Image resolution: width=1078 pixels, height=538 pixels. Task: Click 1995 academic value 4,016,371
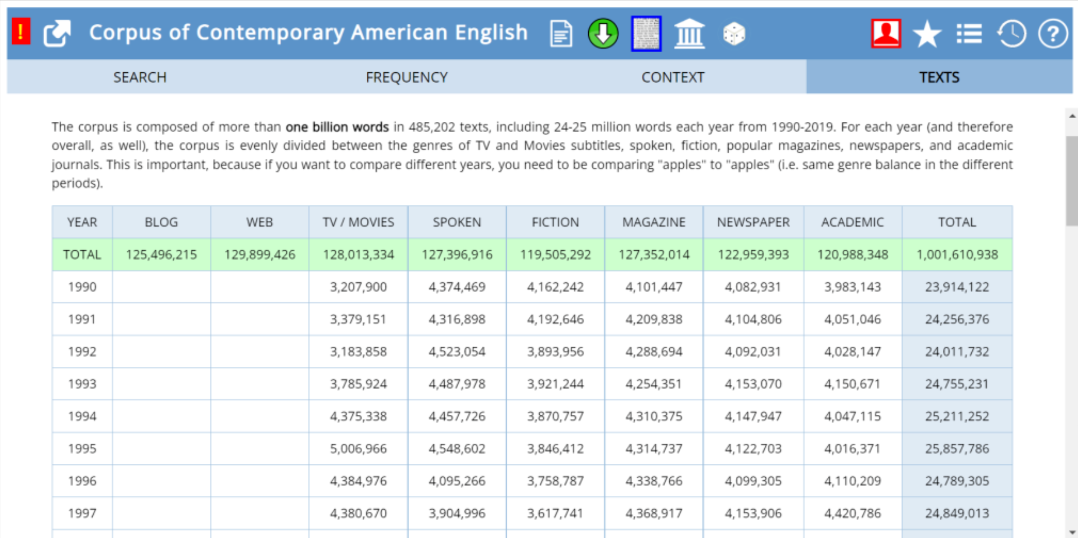point(852,449)
